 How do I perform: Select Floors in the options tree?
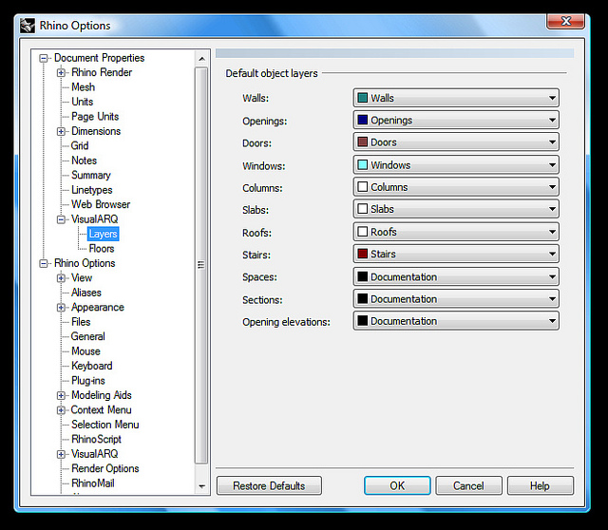pos(102,249)
